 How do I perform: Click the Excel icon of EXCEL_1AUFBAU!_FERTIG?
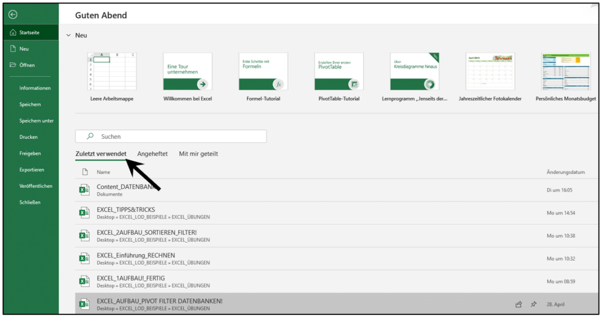pyautogui.click(x=85, y=282)
